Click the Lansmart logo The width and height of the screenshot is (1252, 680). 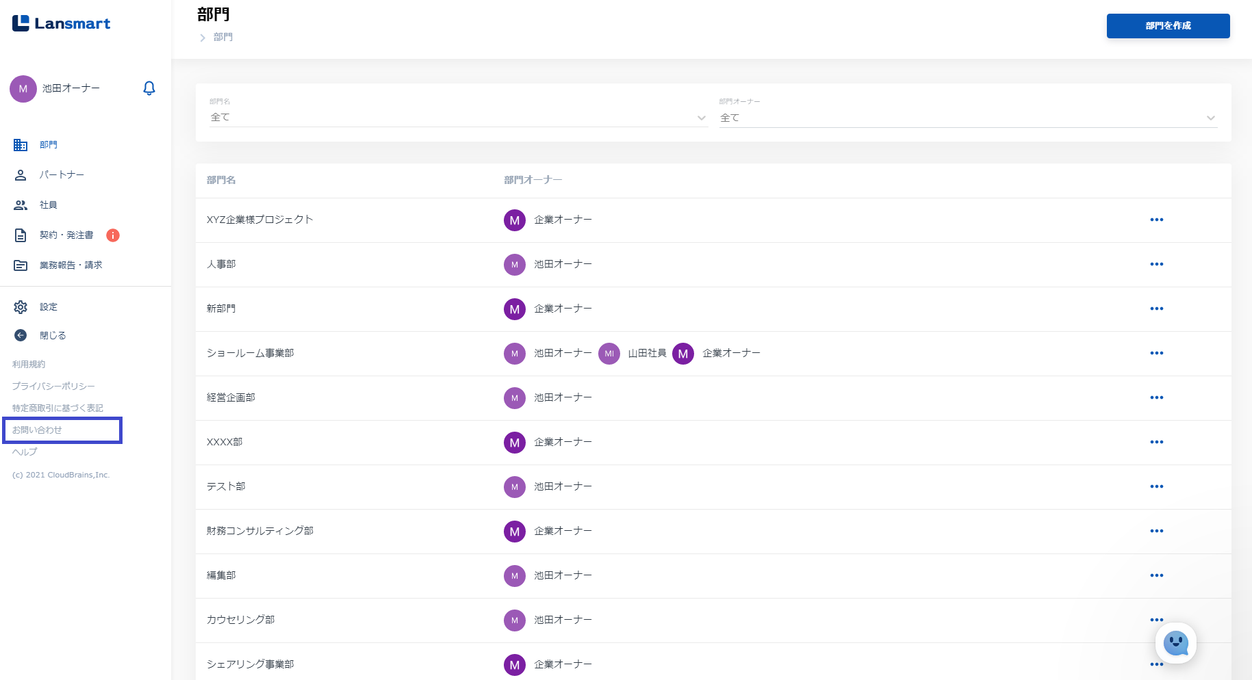pyautogui.click(x=61, y=23)
